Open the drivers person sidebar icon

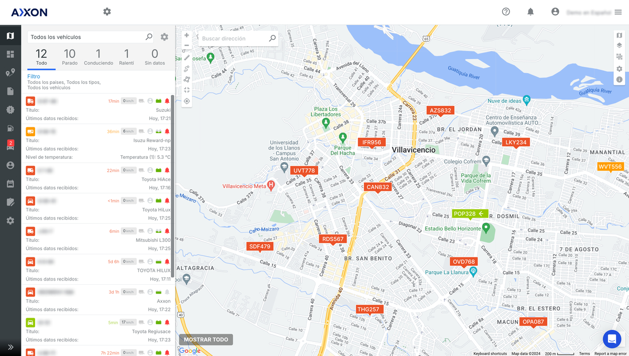pos(10,165)
